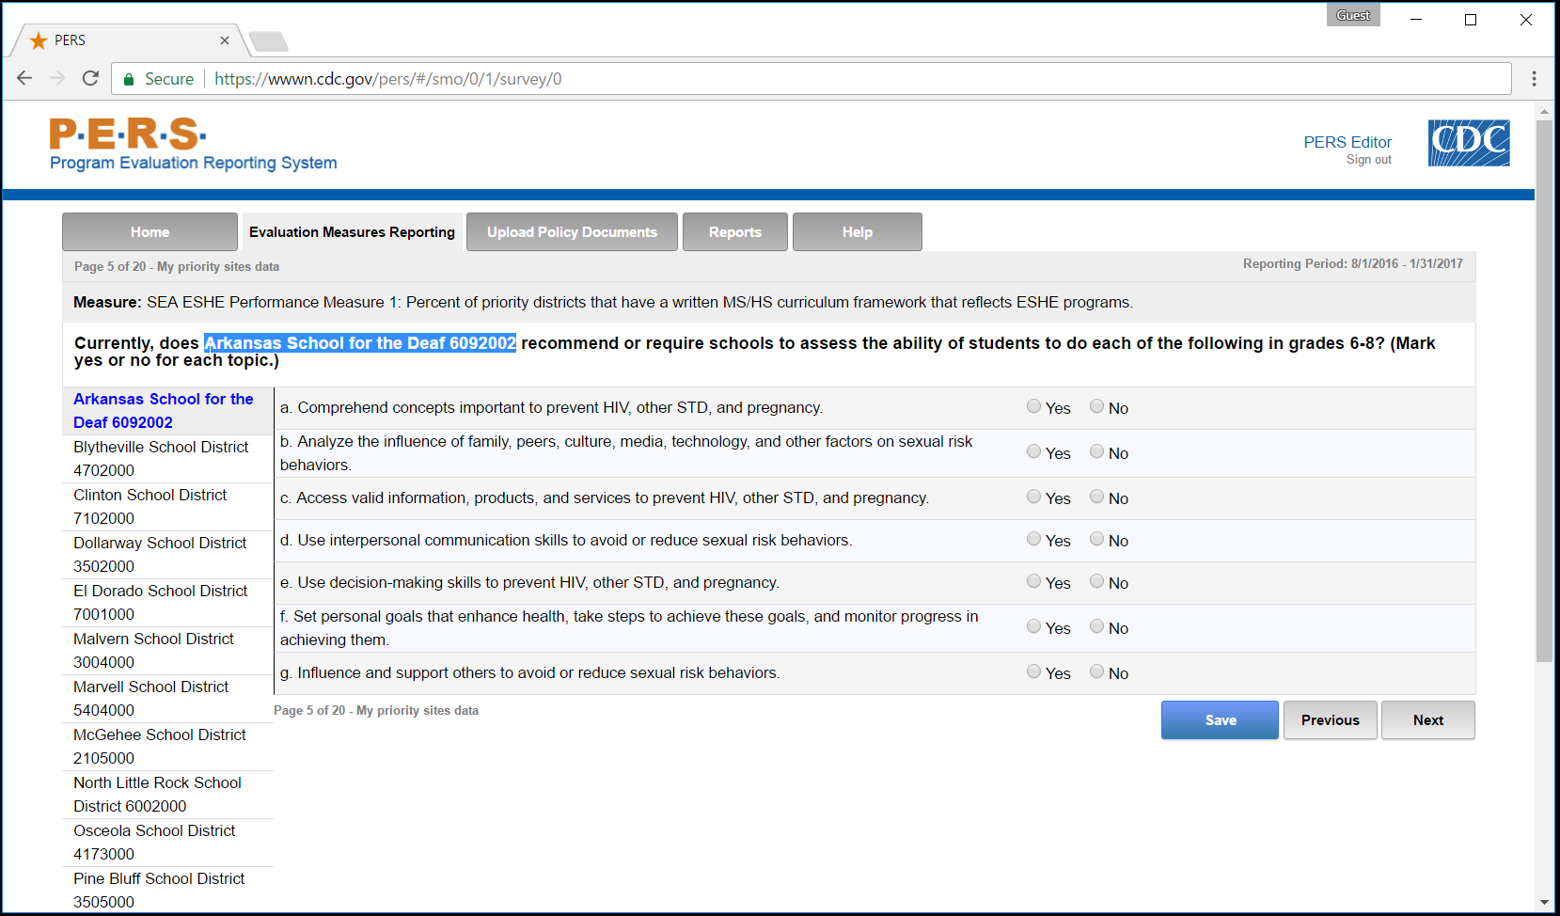Click the Sign out link

(1368, 160)
